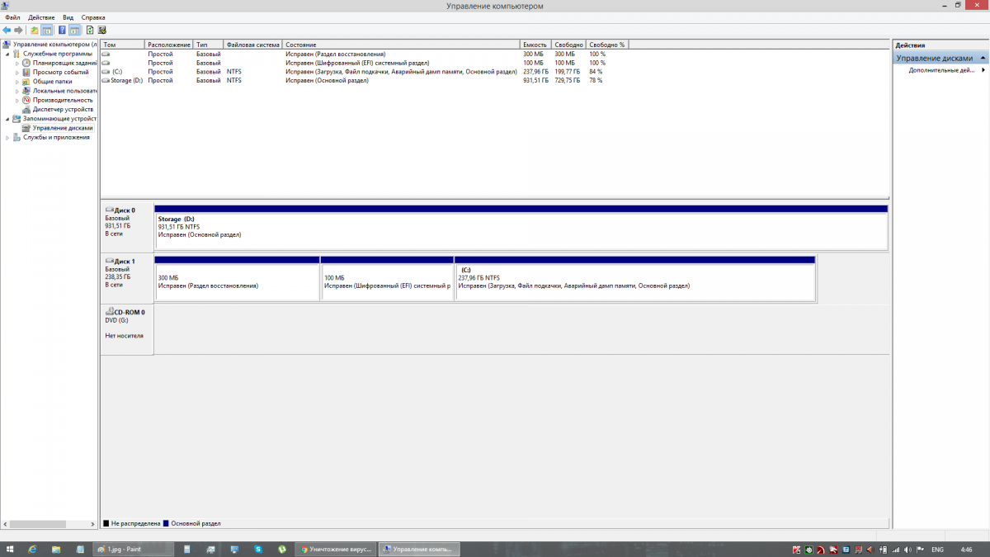
Task: Expand the Планировщик заданий node
Action: point(17,63)
